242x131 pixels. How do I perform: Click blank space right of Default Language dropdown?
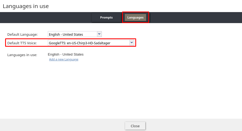click(162, 34)
